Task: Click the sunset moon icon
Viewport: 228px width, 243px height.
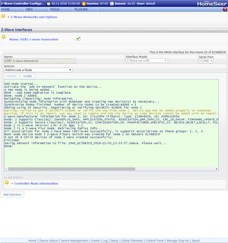Action: pos(112,4)
